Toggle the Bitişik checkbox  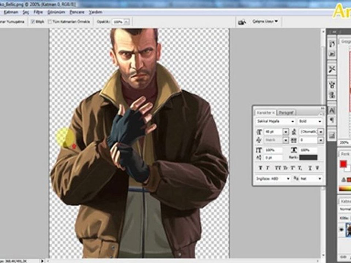coord(33,22)
